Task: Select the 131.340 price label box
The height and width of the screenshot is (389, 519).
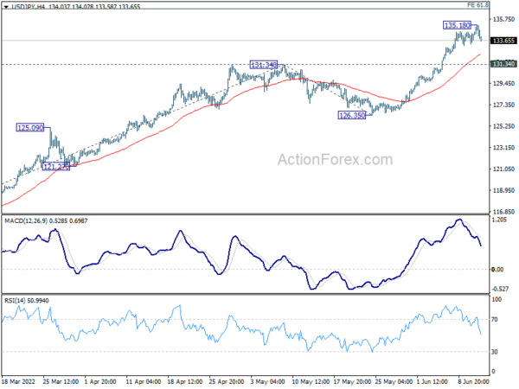Action: tap(264, 65)
